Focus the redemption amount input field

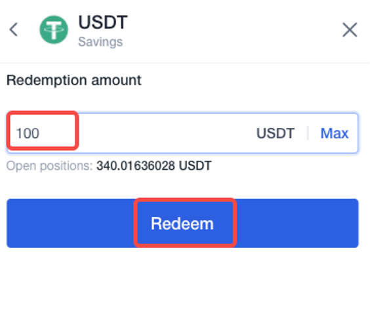click(x=182, y=133)
